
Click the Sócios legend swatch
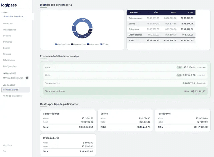pyautogui.click(x=101, y=44)
